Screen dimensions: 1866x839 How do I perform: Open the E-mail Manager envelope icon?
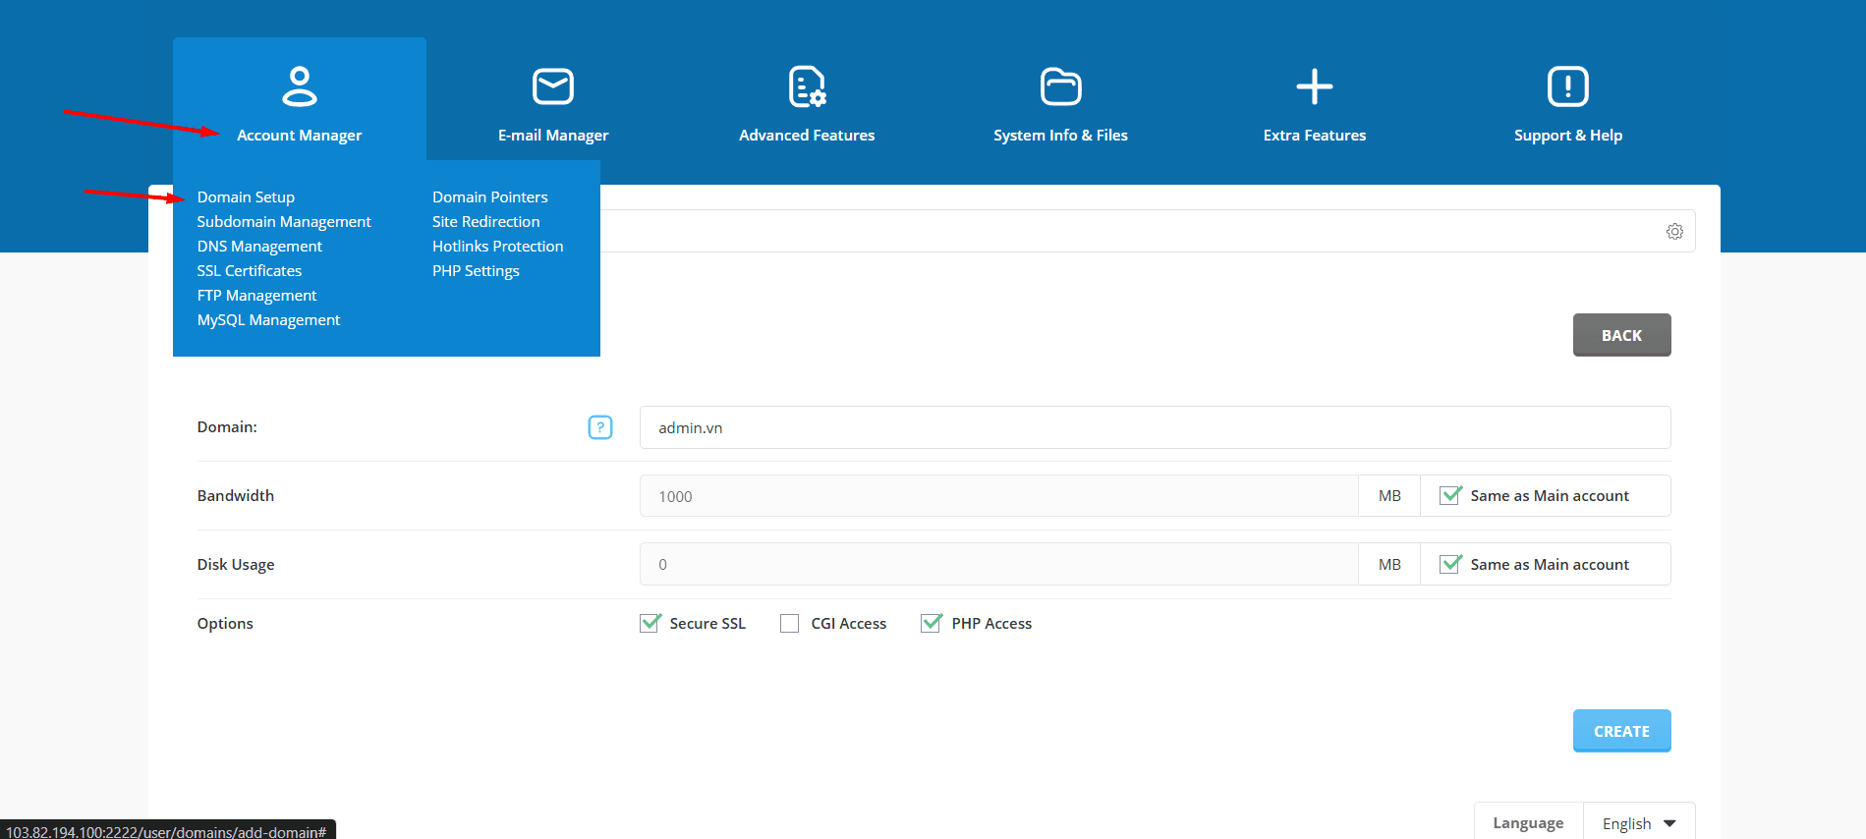pyautogui.click(x=553, y=86)
